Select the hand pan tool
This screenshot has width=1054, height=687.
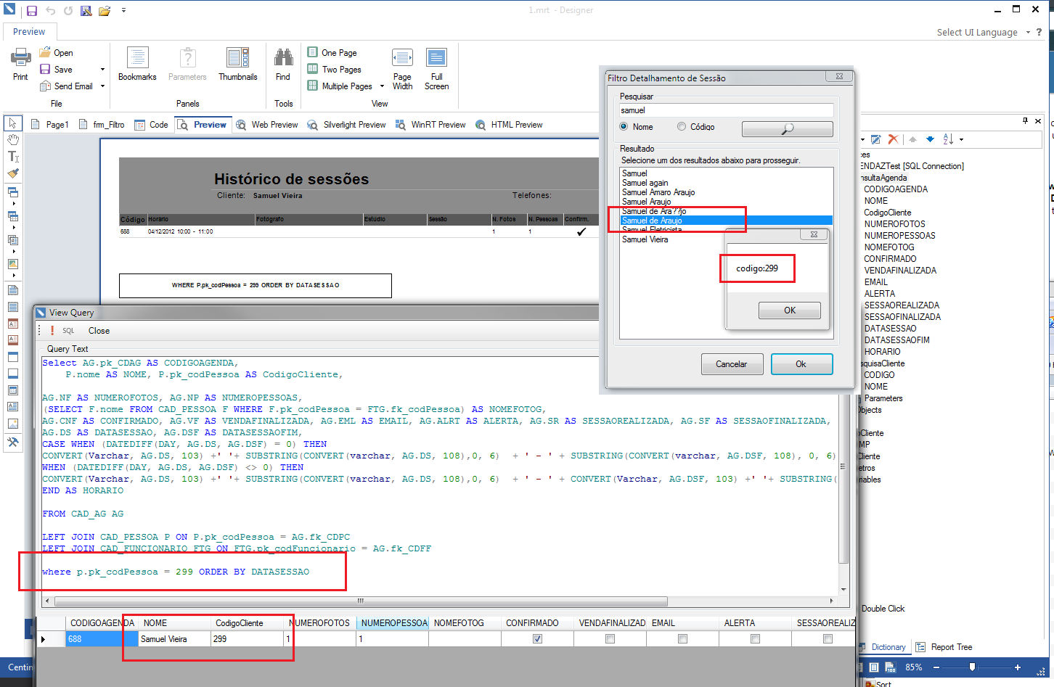click(13, 139)
